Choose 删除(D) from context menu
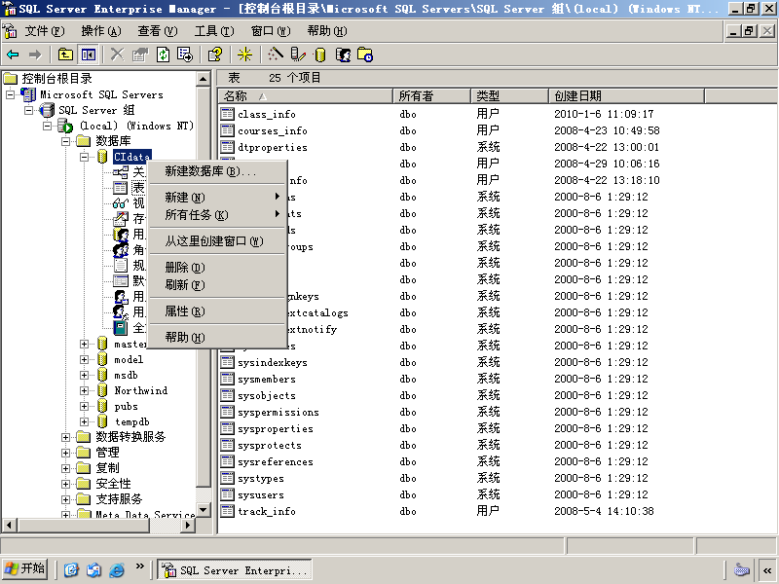This screenshot has height=584, width=779. coord(217,268)
